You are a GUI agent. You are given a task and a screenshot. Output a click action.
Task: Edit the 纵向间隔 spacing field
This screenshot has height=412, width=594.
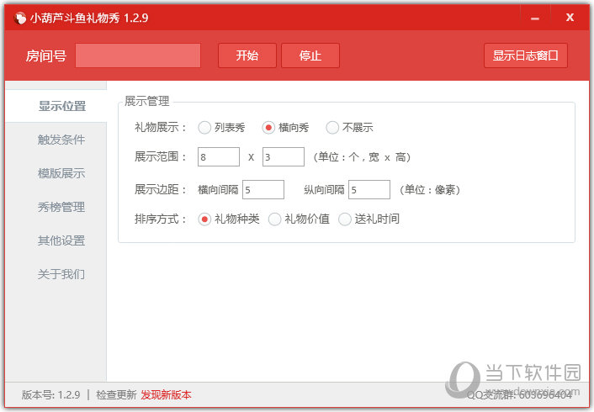[369, 190]
